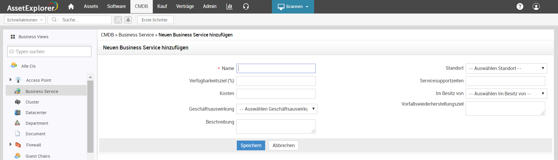558x160 pixels.
Task: Click the sidebar scrollbar up arrow
Action: click(x=90, y=77)
